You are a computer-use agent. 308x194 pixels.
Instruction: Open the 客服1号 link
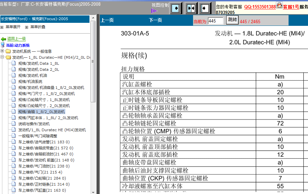pyautogui.click(x=291, y=7)
